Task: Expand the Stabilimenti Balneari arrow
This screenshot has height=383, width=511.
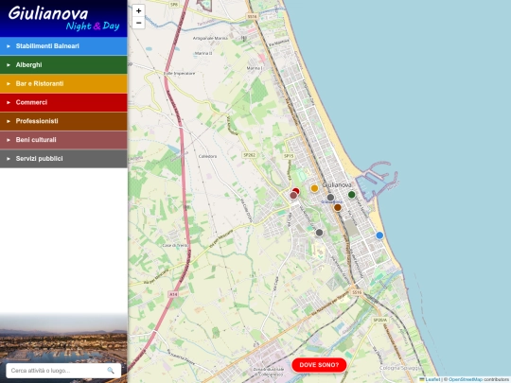Action: pyautogui.click(x=9, y=46)
